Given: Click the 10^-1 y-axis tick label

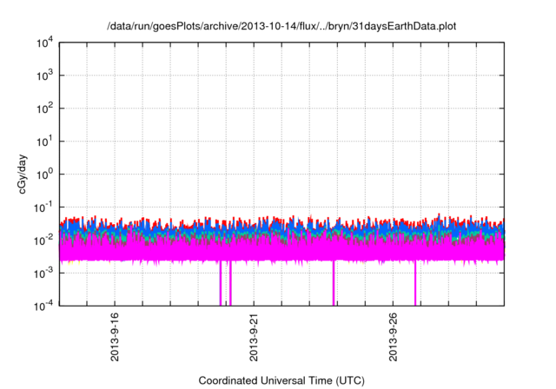Looking at the screenshot, I should click(x=43, y=208).
